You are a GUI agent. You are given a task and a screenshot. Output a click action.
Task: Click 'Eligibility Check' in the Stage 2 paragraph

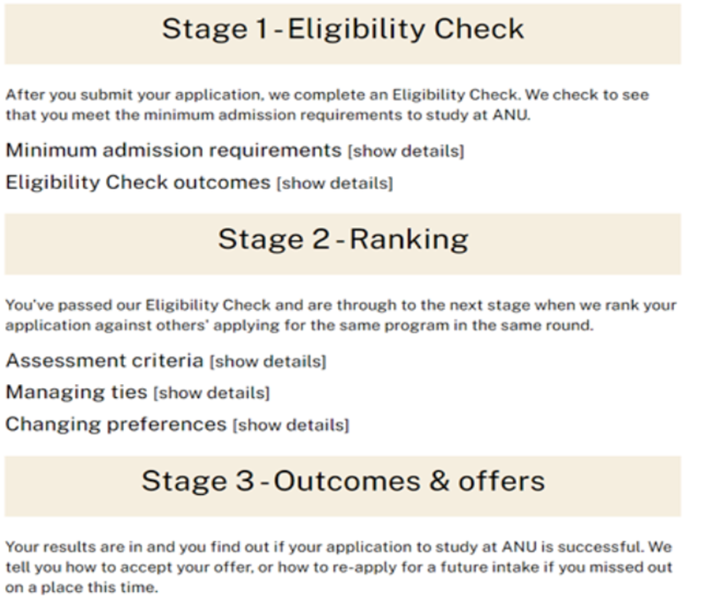(x=208, y=305)
